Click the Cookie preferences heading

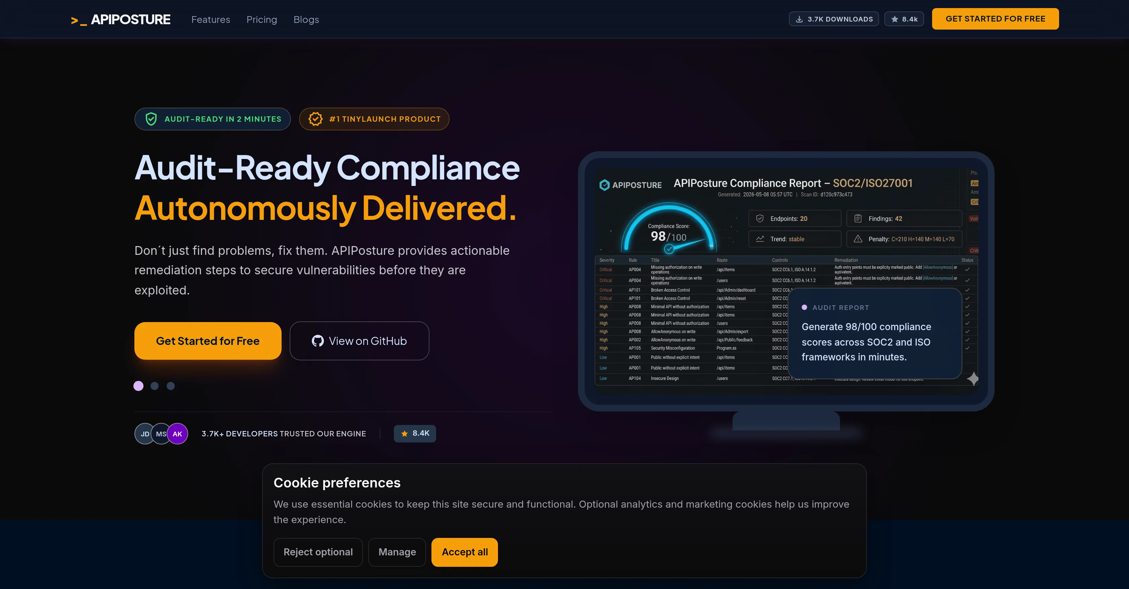coord(337,482)
